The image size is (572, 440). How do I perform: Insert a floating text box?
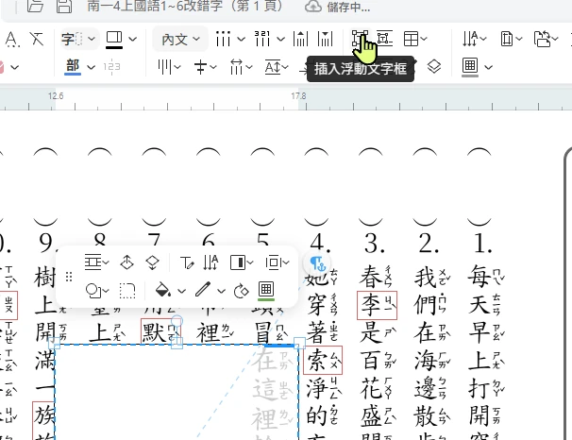(360, 39)
